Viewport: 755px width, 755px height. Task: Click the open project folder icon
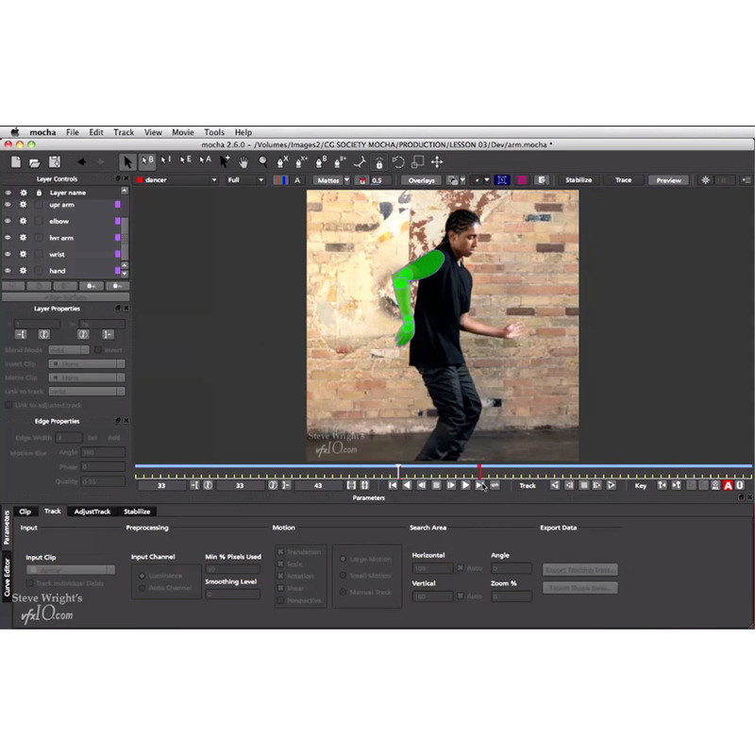[36, 161]
